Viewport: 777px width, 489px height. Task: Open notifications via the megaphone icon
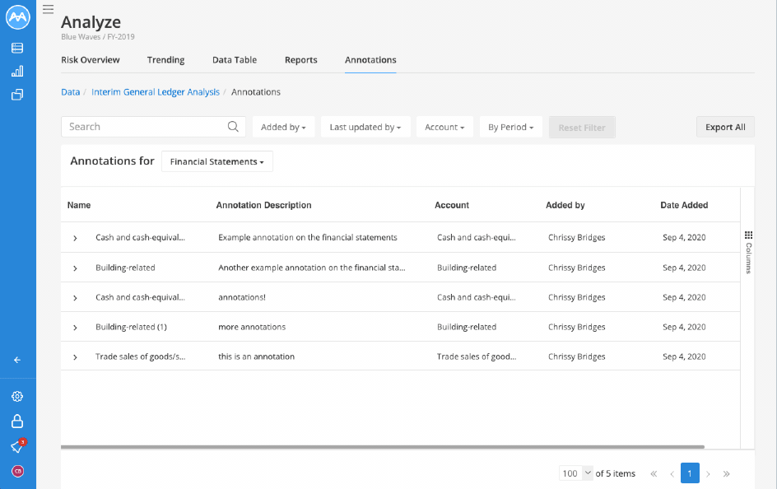click(x=16, y=446)
